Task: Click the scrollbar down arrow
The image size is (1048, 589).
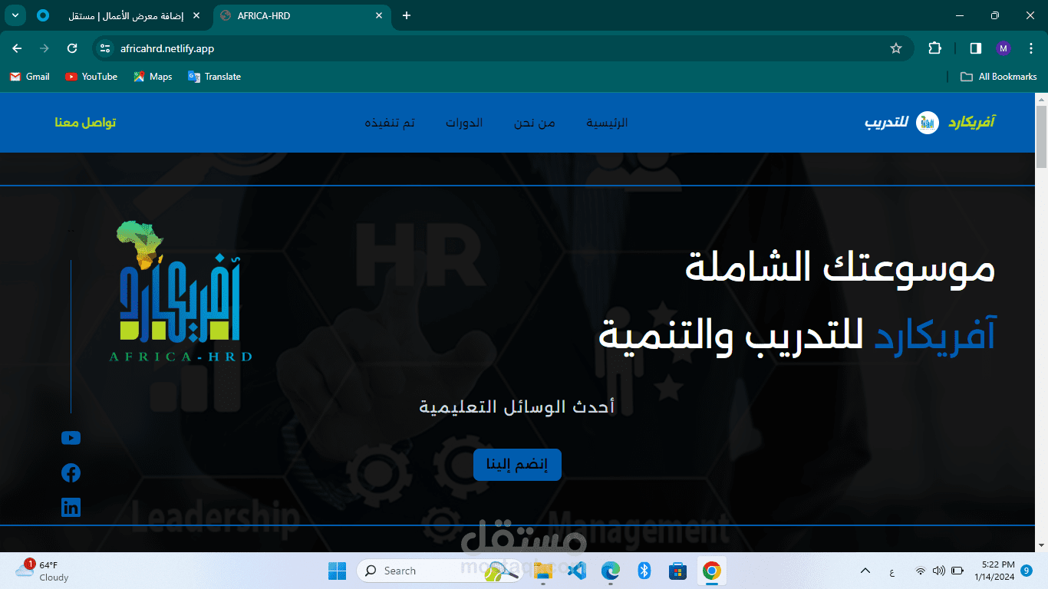Action: point(1041,545)
